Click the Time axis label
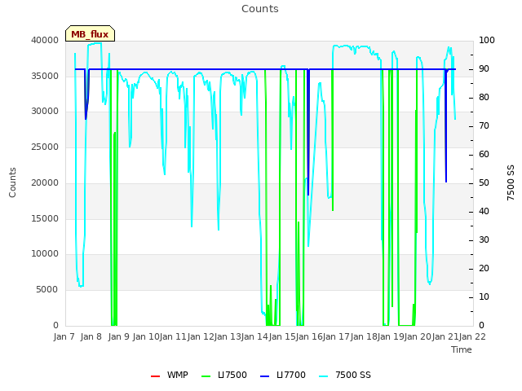522x391 pixels. click(462, 349)
